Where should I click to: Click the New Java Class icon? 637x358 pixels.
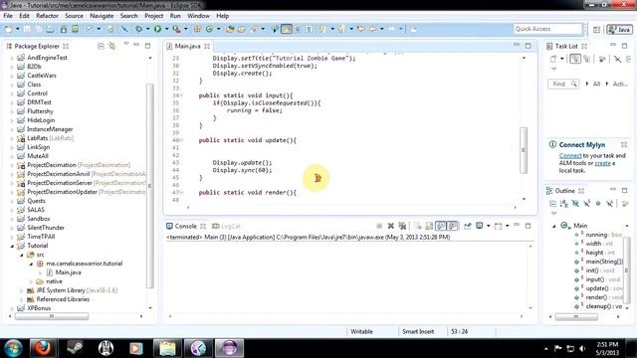pyautogui.click(x=209, y=29)
